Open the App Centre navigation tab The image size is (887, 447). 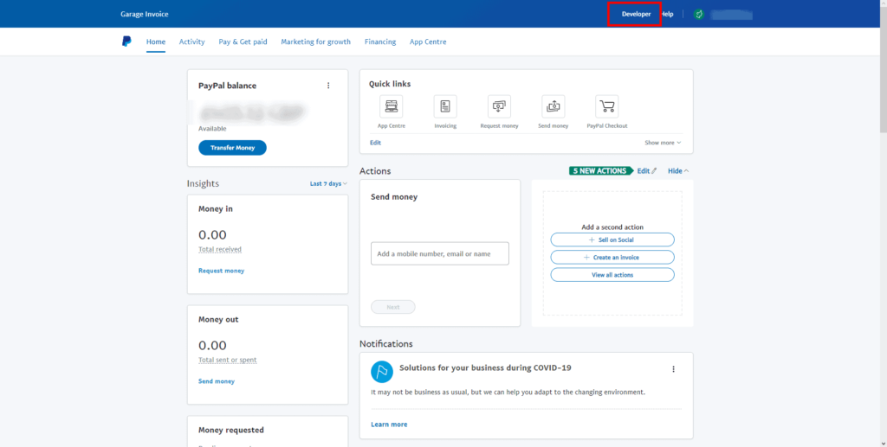(428, 42)
